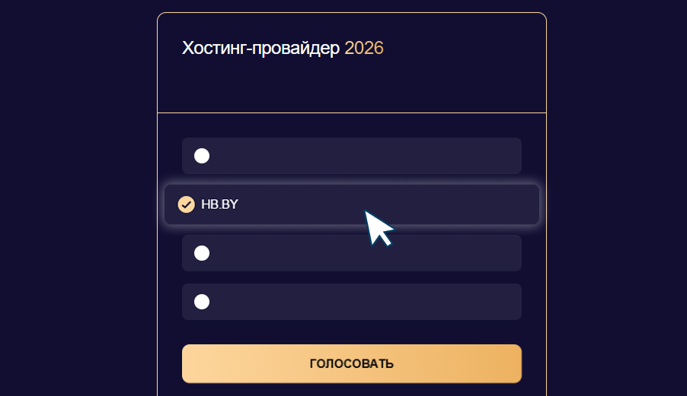Select the radio button directly below HB.BY
The width and height of the screenshot is (687, 396).
(202, 253)
